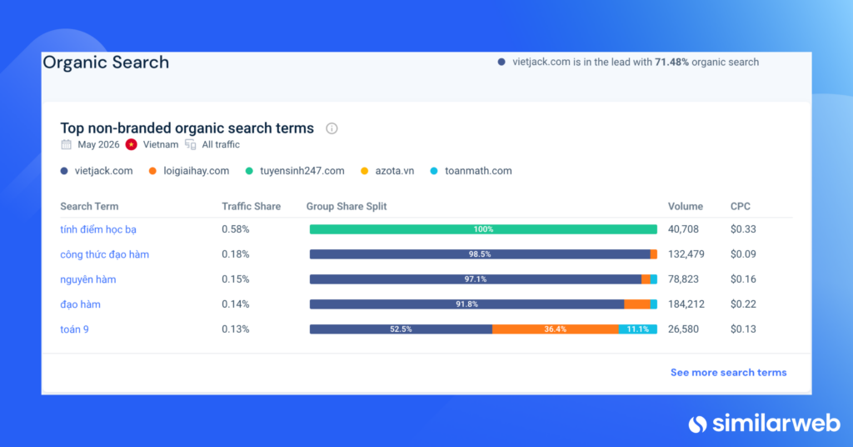Click the azota.vn legend label
Viewport: 853px width, 447px height.
[x=394, y=171]
